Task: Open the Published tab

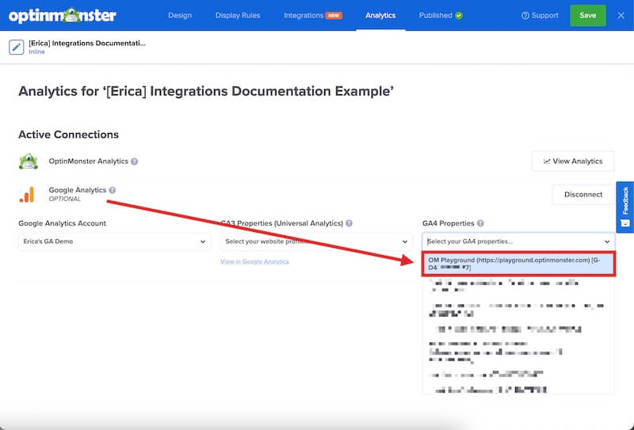Action: (435, 15)
